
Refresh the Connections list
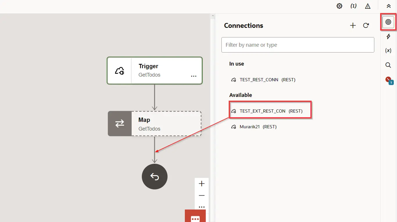point(366,26)
